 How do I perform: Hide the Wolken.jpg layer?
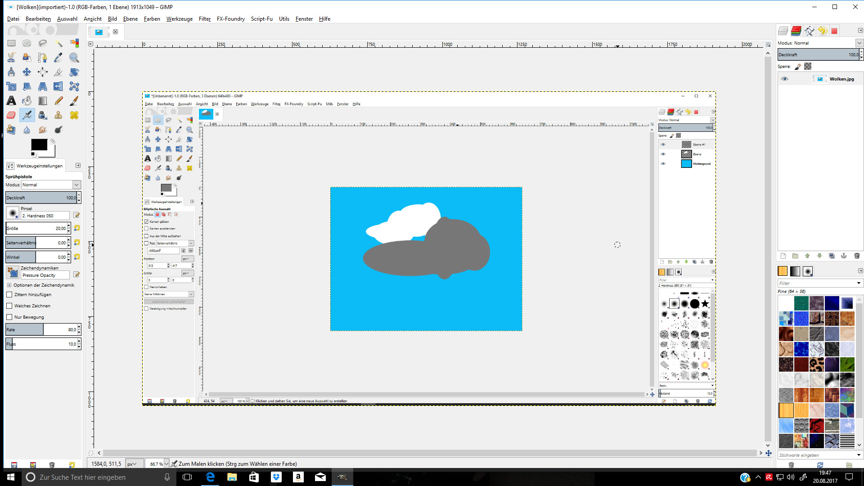(x=784, y=79)
